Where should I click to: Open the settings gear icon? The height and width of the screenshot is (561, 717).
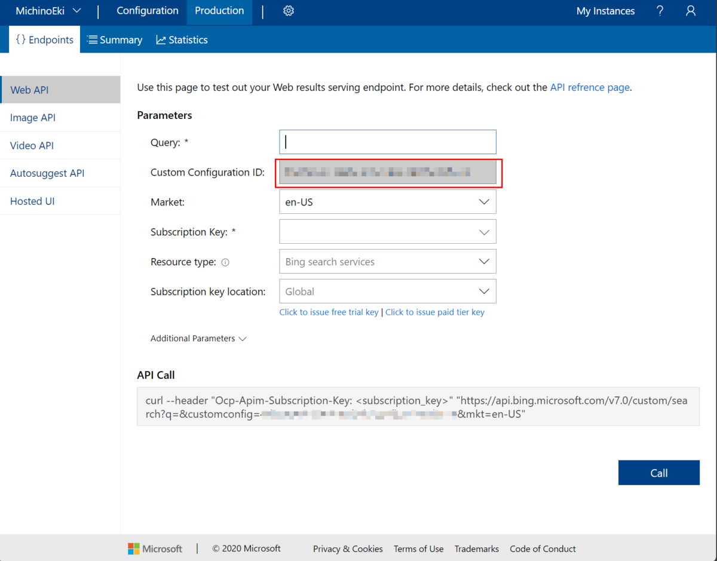point(289,11)
